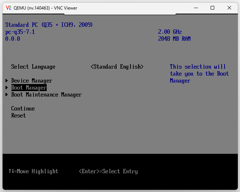Open the Standard English language selector
Image resolution: width=240 pixels, height=192 pixels.
point(117,67)
